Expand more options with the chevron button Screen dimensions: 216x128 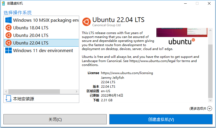coord(209,108)
